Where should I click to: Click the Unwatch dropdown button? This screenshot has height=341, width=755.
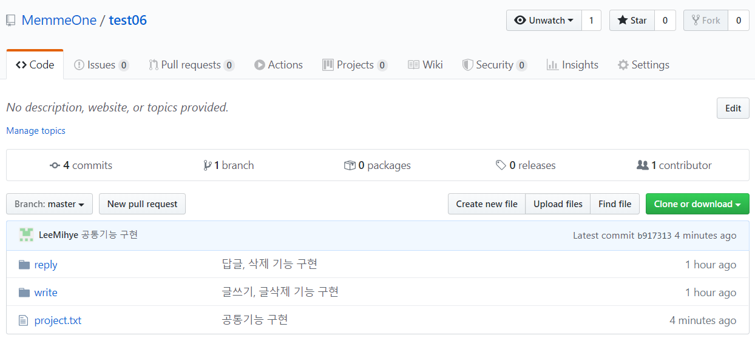coord(544,21)
